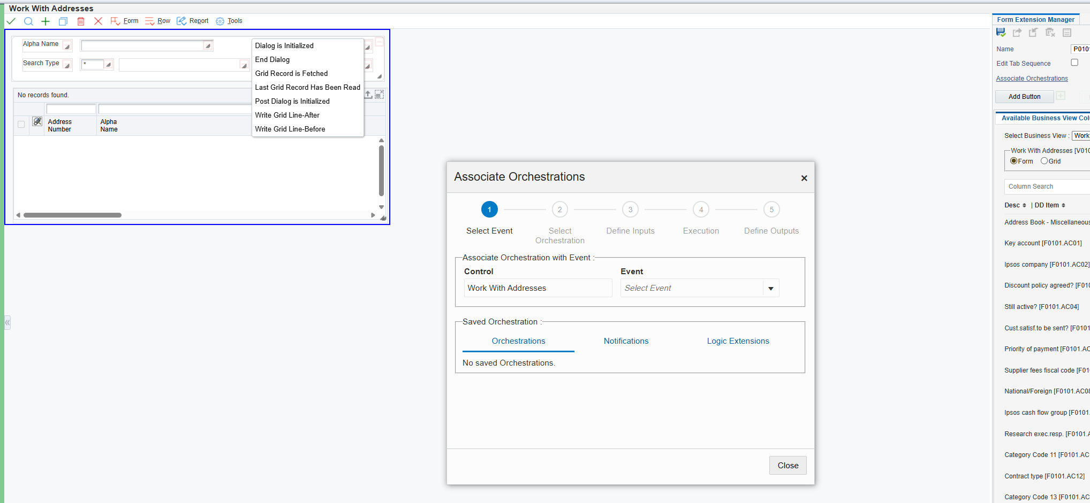Click the green checkmark Select icon

11,21
